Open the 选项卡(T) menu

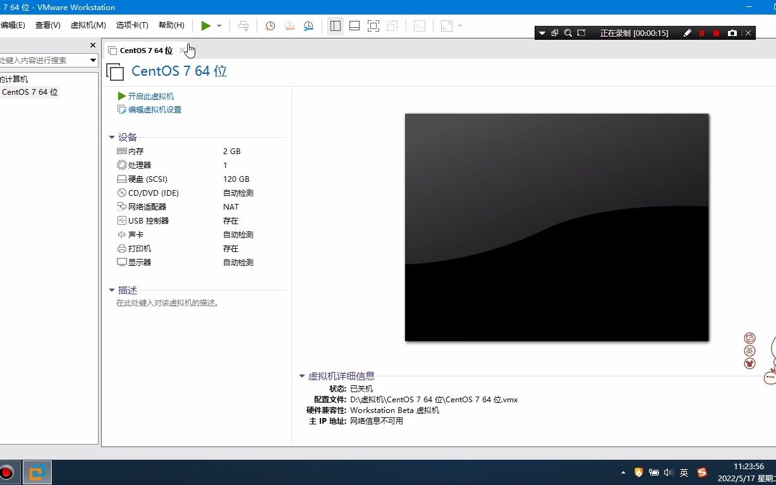pyautogui.click(x=132, y=25)
